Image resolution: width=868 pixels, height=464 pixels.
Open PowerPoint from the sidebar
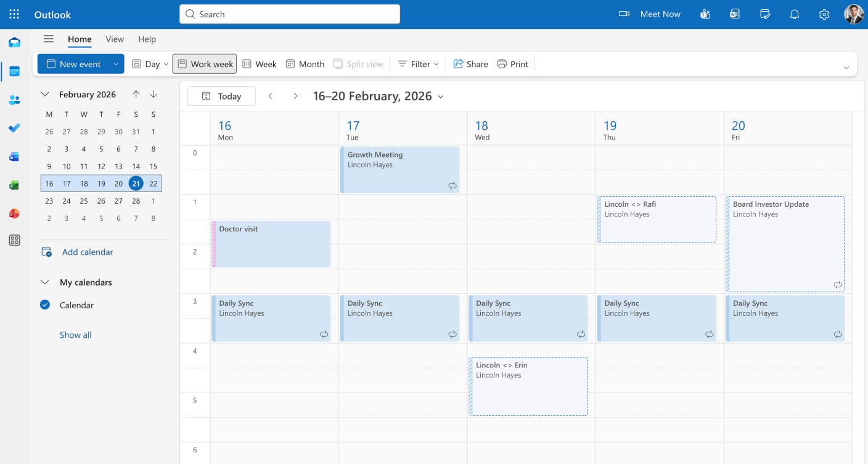(14, 214)
